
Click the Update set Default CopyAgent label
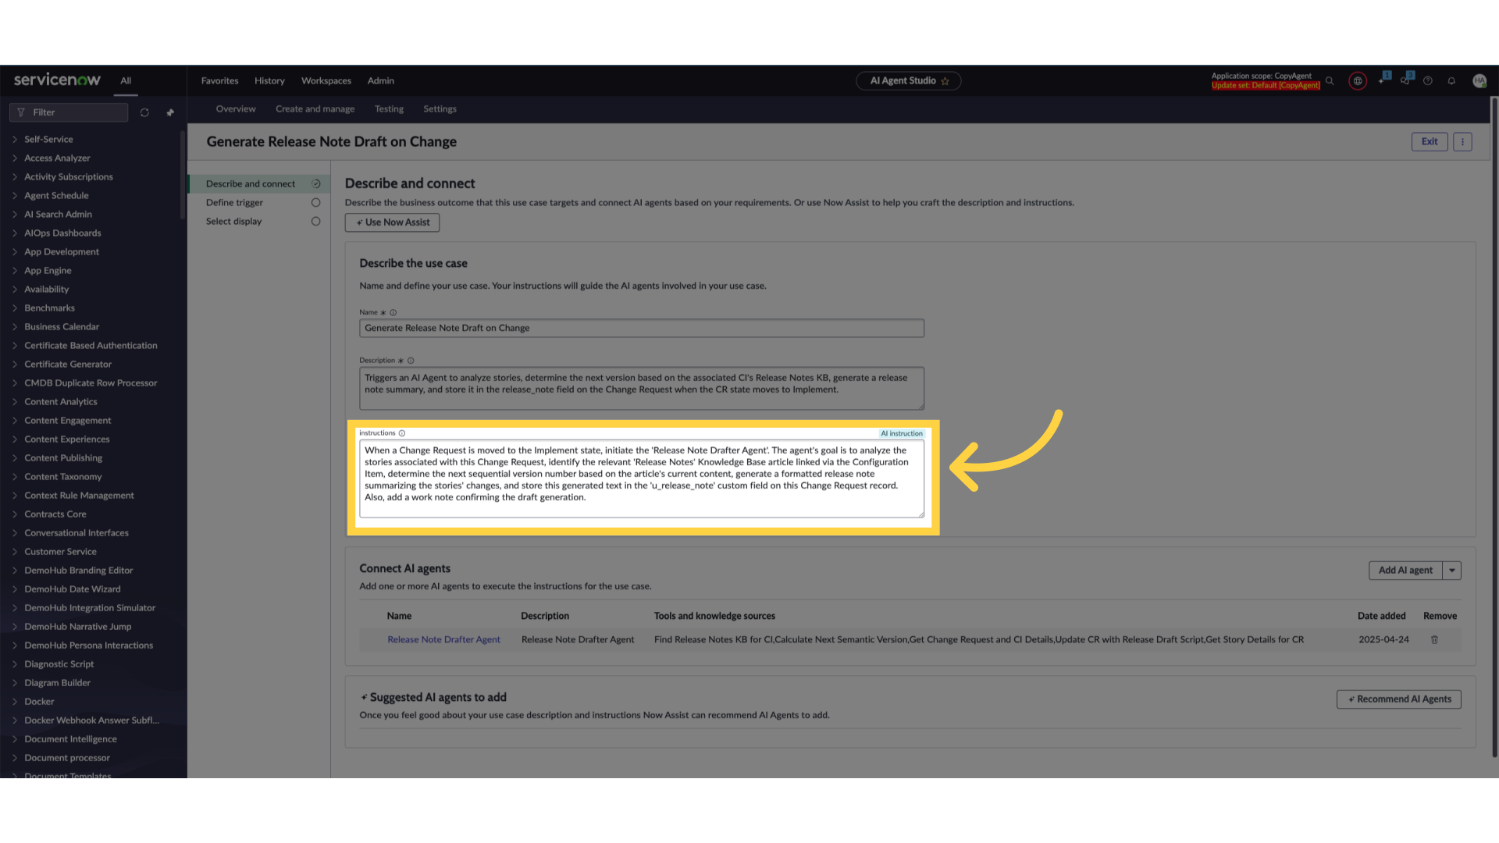pyautogui.click(x=1266, y=86)
